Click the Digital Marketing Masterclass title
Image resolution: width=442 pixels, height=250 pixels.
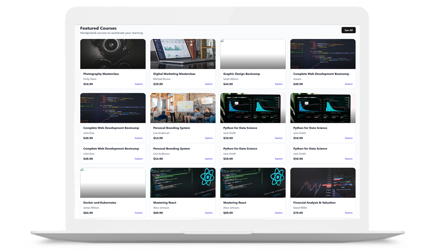pyautogui.click(x=174, y=74)
